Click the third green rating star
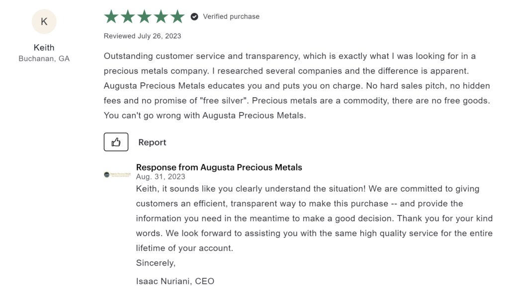Screen dimensions: 509x297 coord(145,16)
